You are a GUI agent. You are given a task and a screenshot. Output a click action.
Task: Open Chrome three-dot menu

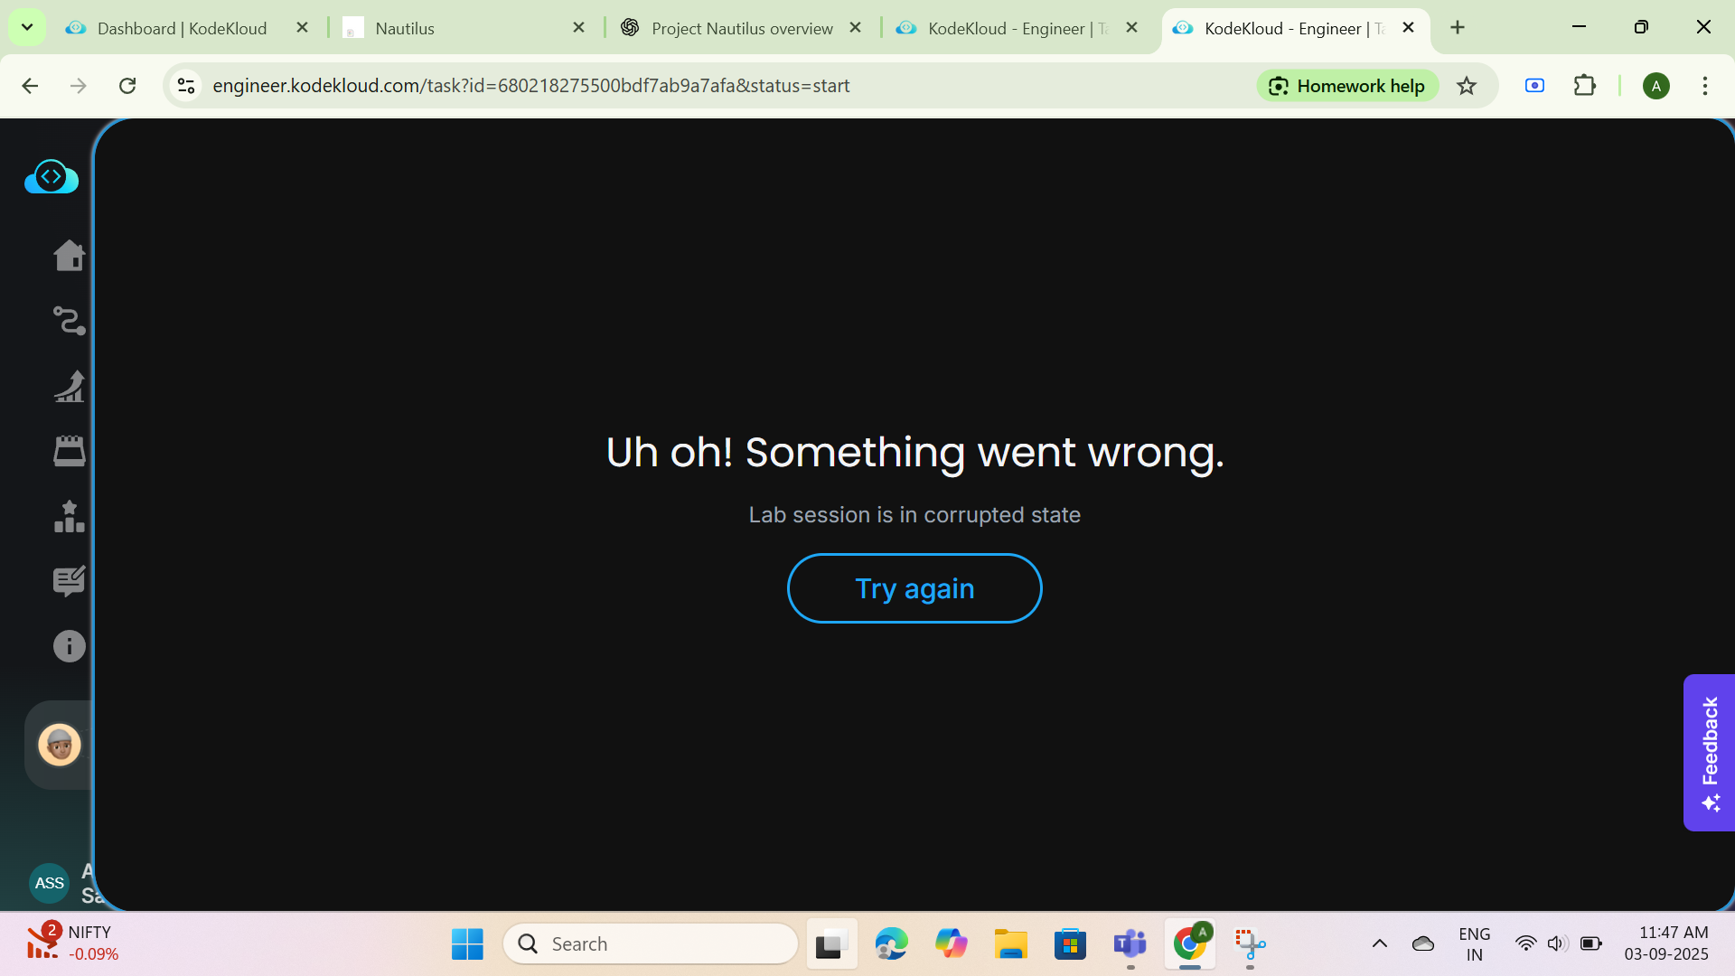click(1705, 86)
